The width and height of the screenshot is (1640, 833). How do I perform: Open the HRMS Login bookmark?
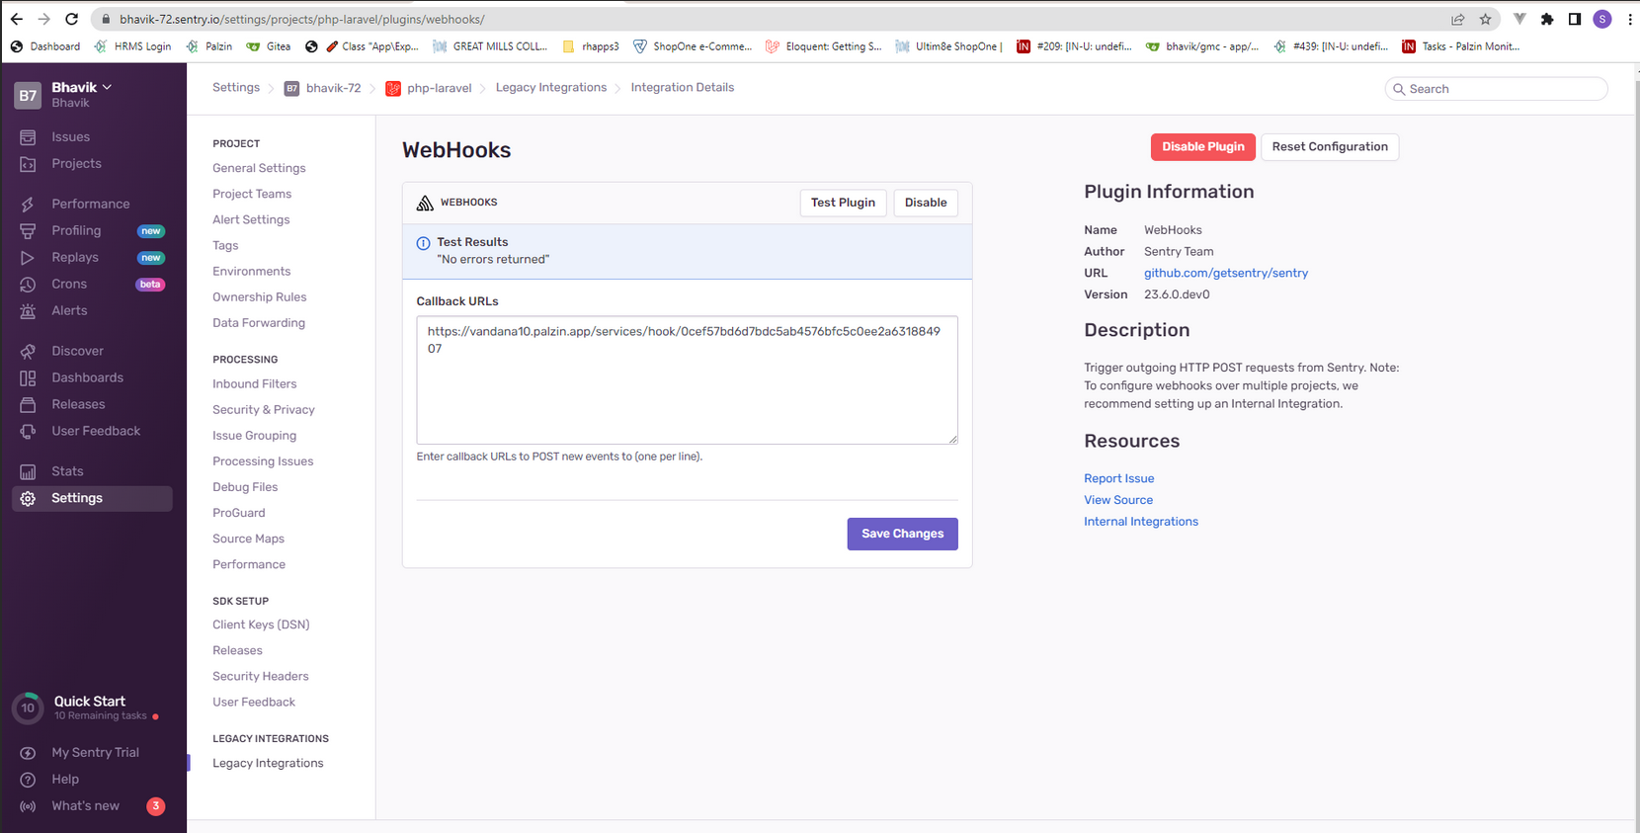tap(132, 46)
